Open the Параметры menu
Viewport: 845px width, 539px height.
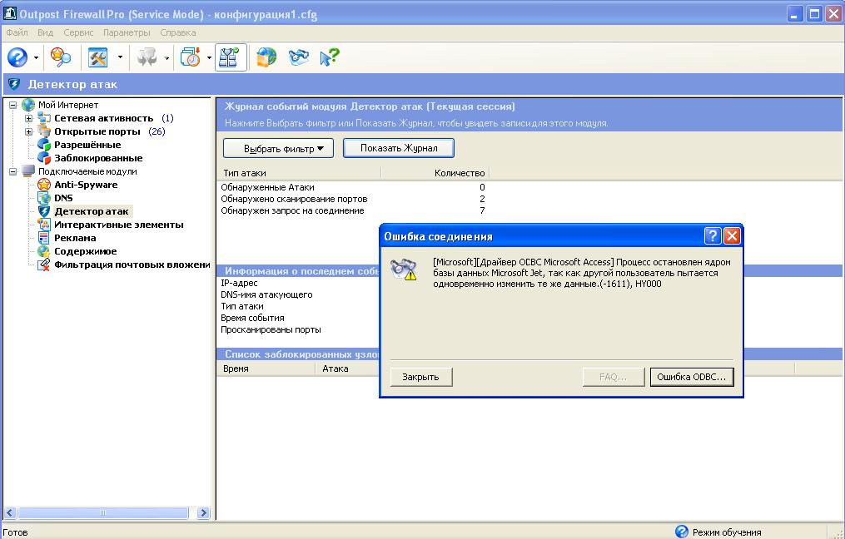[x=127, y=32]
